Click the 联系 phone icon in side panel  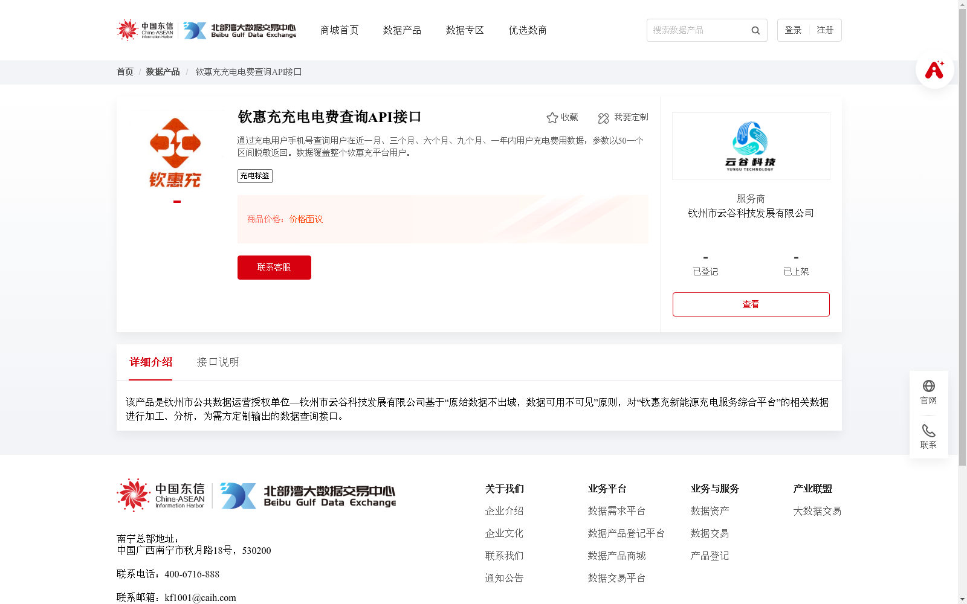[x=928, y=431]
